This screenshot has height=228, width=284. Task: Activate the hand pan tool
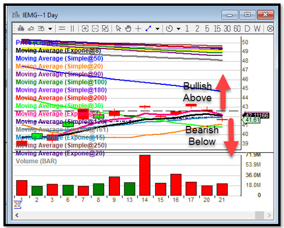(128, 29)
